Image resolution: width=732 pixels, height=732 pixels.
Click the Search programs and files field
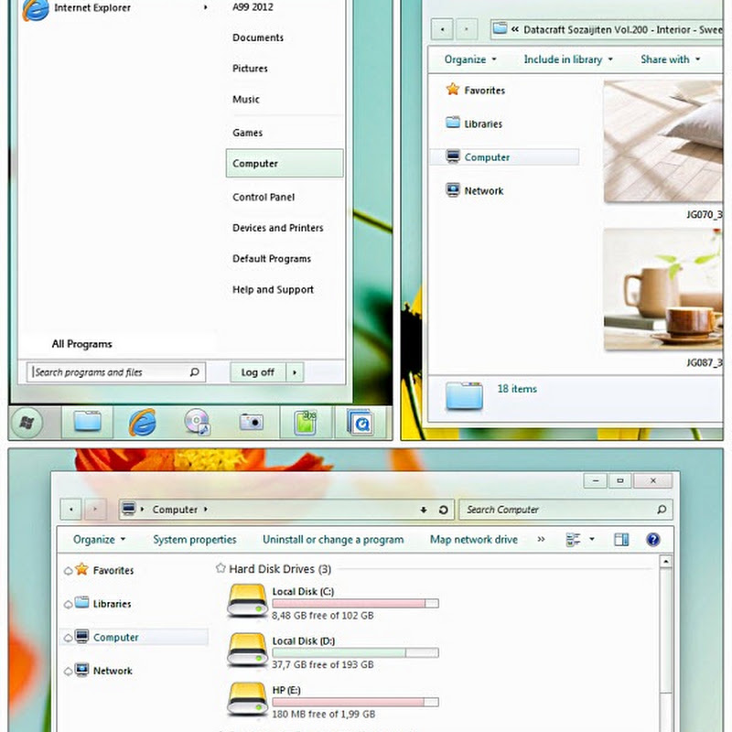click(116, 372)
